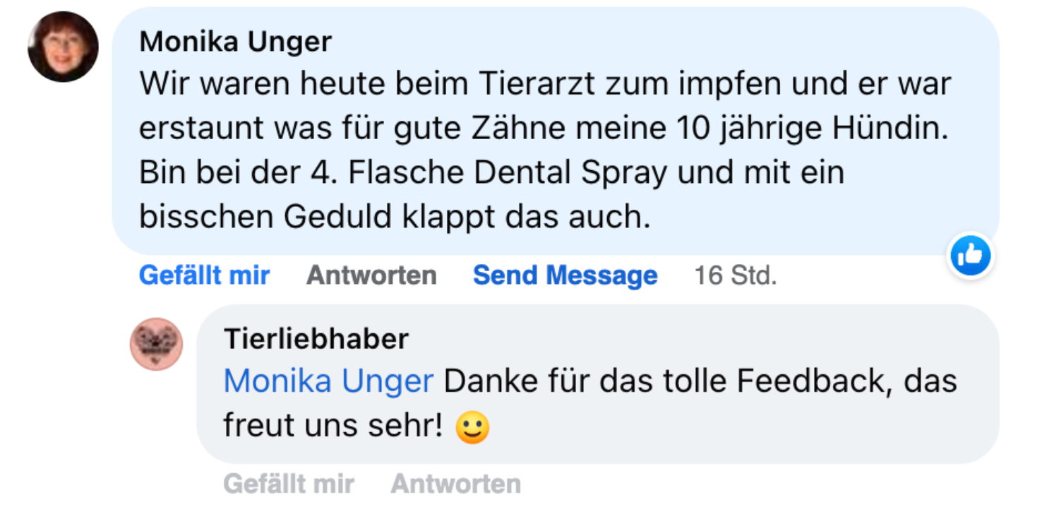
Task: Click "Antworten" under Monika Unger's comment
Action: point(371,275)
